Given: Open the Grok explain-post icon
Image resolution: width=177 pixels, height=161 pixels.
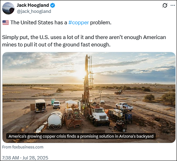Looking at the screenshot, I should (x=165, y=5).
